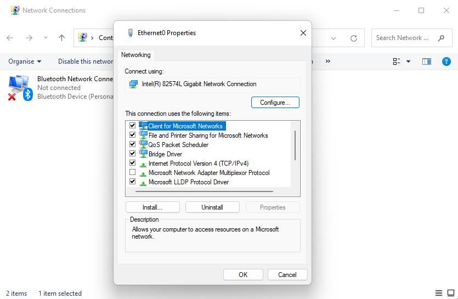Click the search magnifier icon
The image size is (458, 299).
point(442,38)
